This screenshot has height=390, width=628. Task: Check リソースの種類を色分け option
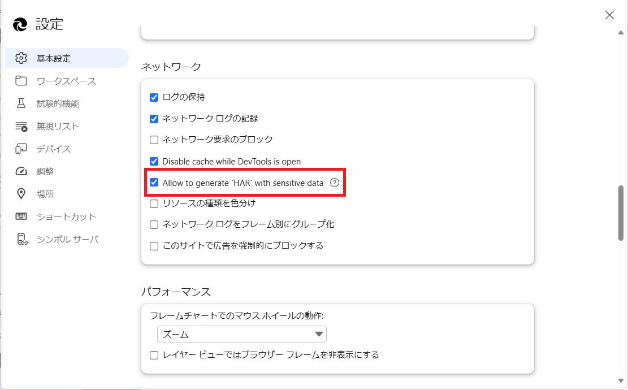click(x=154, y=203)
